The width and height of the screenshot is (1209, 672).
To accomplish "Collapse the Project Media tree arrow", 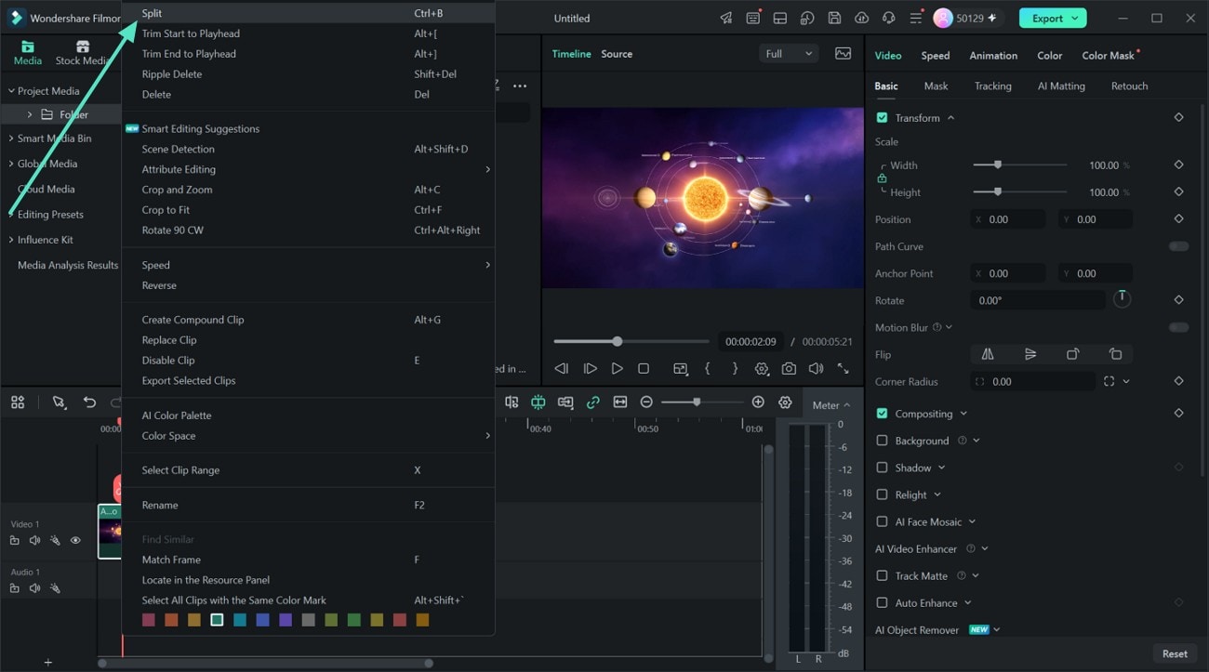I will pyautogui.click(x=11, y=91).
